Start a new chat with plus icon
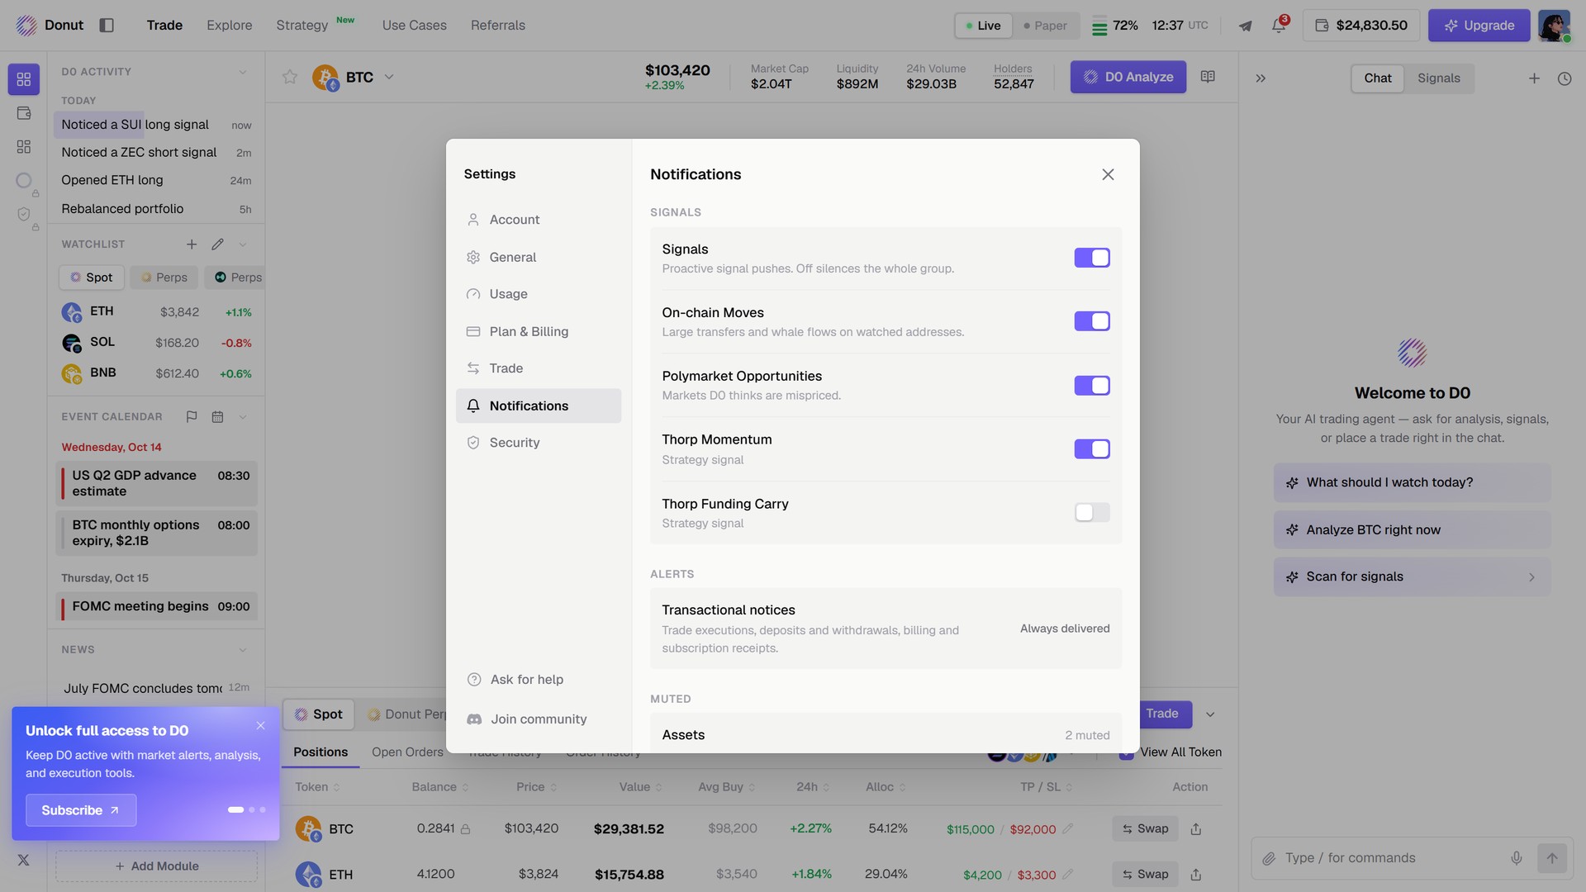The height and width of the screenshot is (892, 1586). [1534, 78]
